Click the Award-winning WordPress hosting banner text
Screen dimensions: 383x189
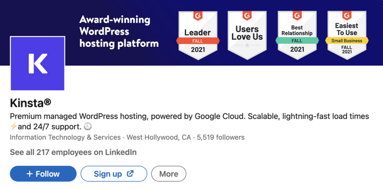coord(119,32)
